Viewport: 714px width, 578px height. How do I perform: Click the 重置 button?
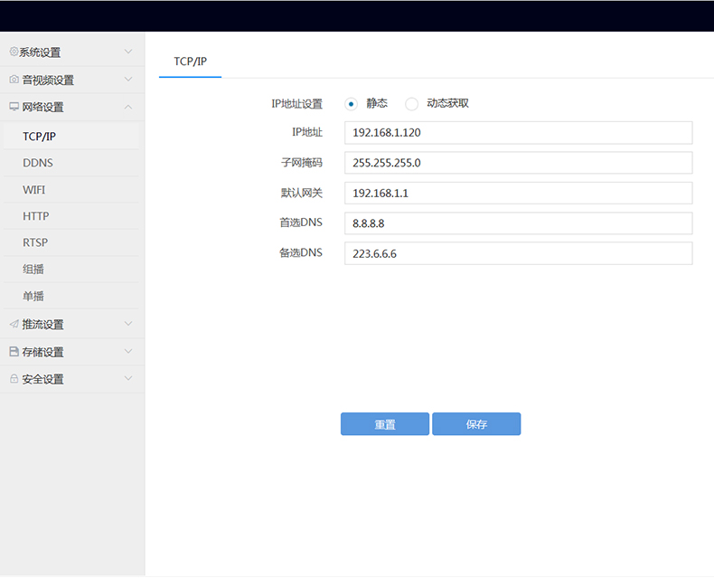click(x=385, y=424)
